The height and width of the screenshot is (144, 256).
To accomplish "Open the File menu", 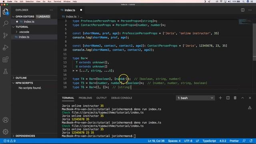I will coord(16,2).
